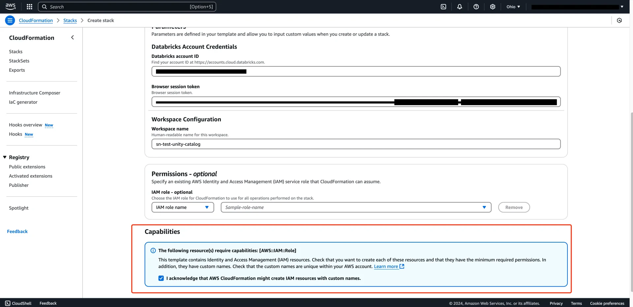Open the notifications bell
This screenshot has height=307, width=633.
pos(460,7)
